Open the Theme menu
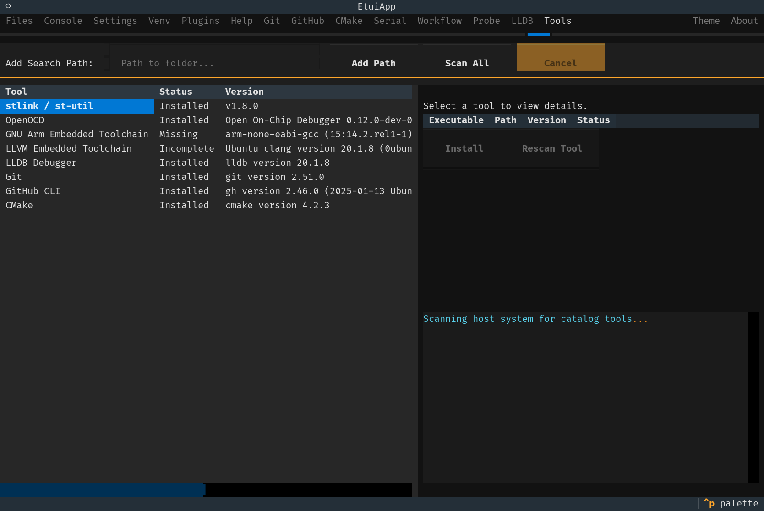The width and height of the screenshot is (764, 511). pyautogui.click(x=706, y=21)
